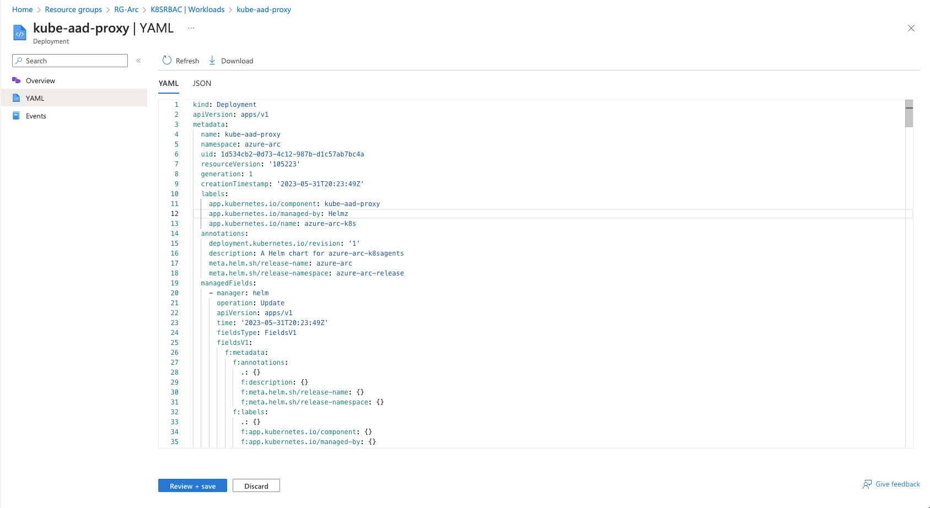Screen dimensions: 930x508
Task: Open the RG-Arc resource group breadcrumb
Action: (x=126, y=9)
